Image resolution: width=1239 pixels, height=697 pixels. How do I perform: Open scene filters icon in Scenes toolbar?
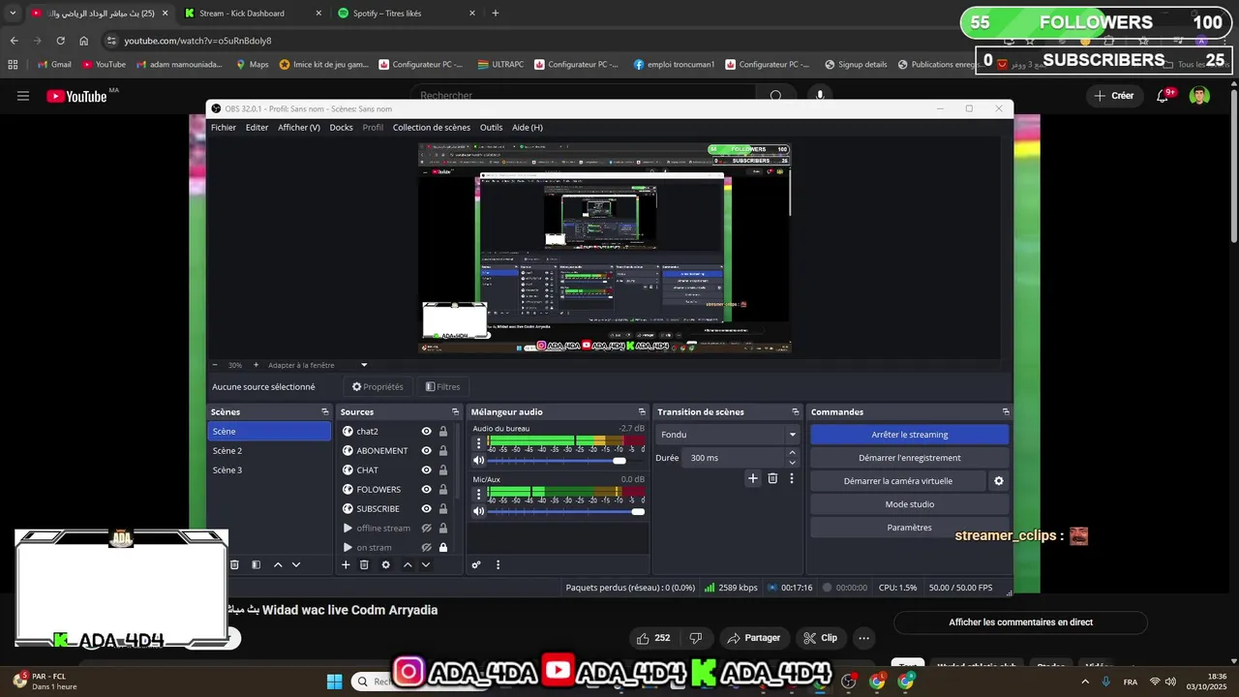click(256, 564)
